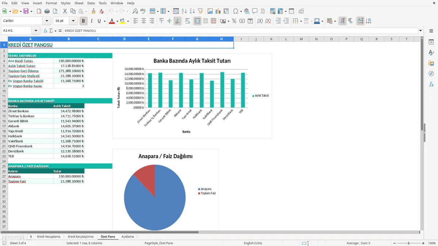
Task: Toggle Bold formatting
Action: (84, 21)
